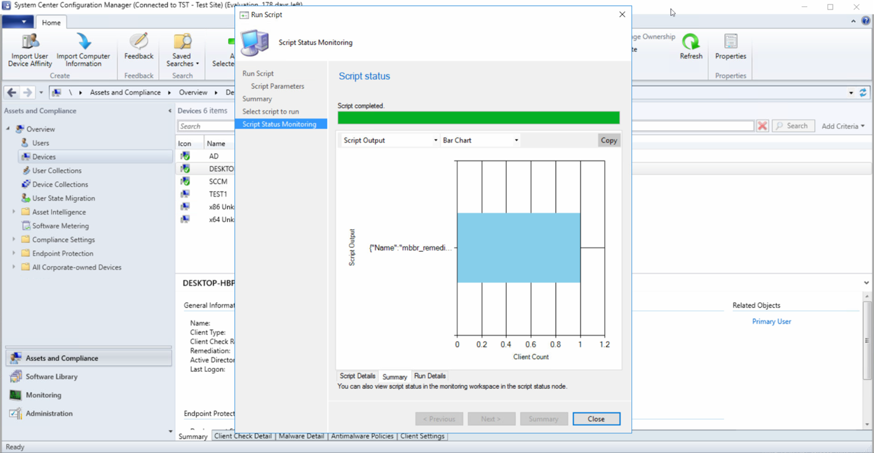Select the Summary tab under the chart
This screenshot has height=453, width=874.
click(394, 377)
